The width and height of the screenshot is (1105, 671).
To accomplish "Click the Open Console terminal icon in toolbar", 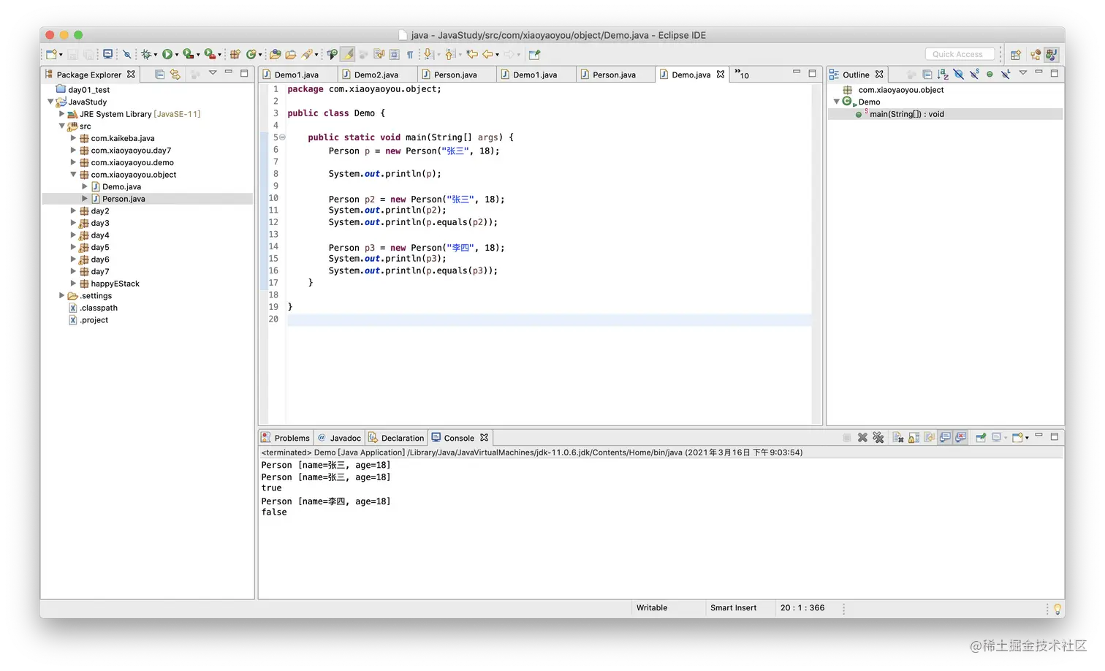I will (108, 54).
